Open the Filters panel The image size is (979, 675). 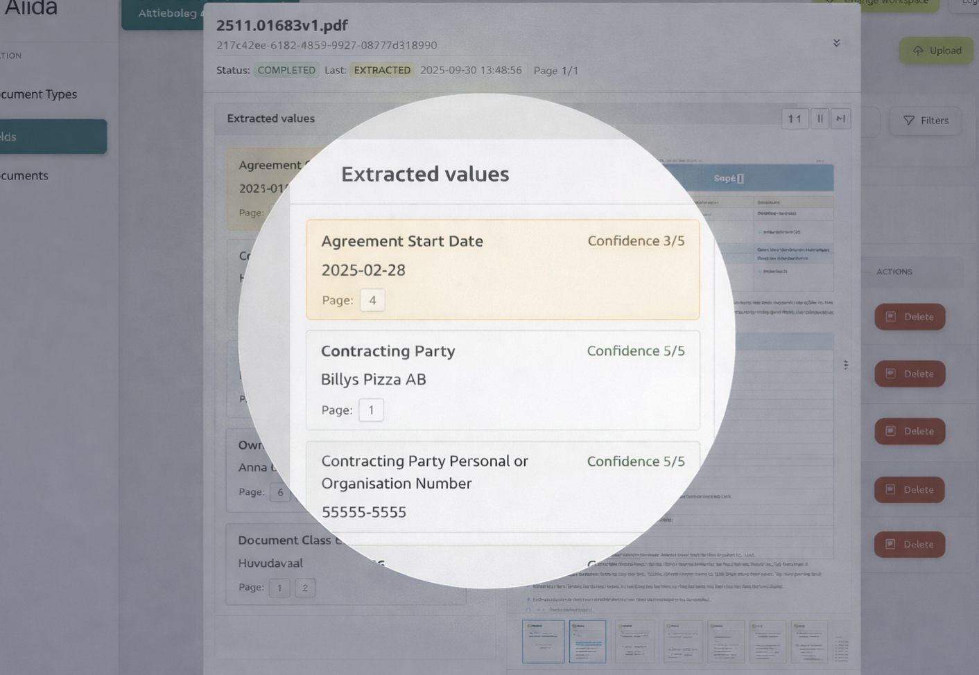(x=926, y=121)
